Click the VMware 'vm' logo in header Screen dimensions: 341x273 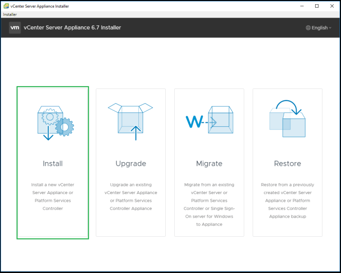point(15,28)
